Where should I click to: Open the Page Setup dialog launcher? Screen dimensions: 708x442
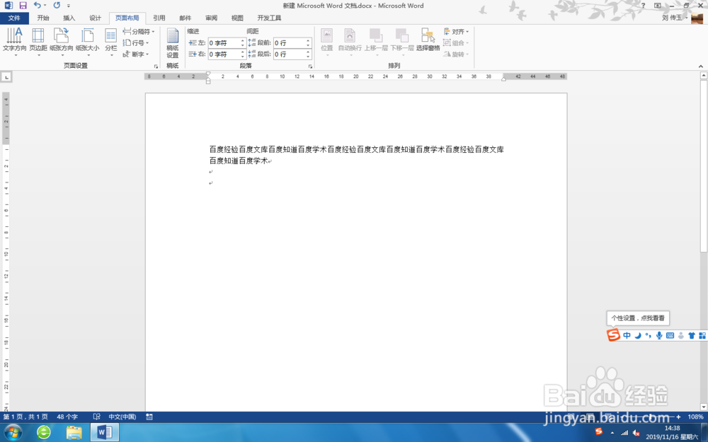(x=156, y=66)
